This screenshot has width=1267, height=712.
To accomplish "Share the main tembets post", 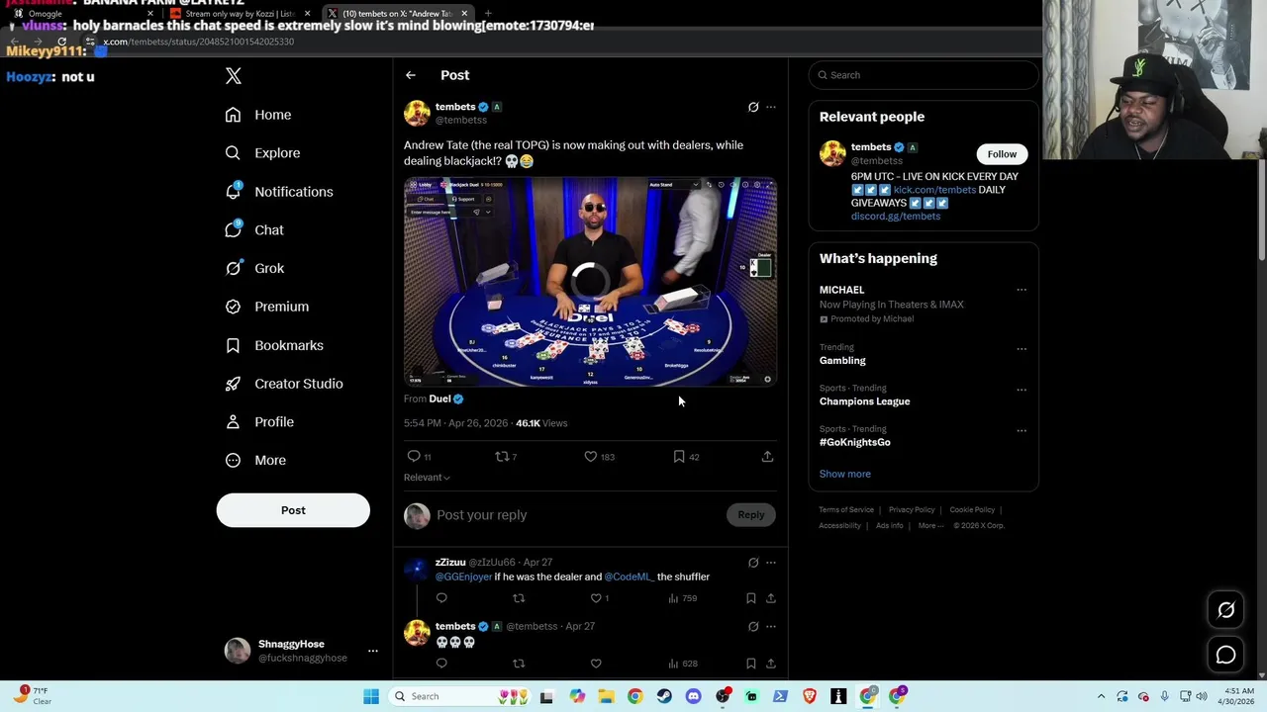I will coord(767,457).
